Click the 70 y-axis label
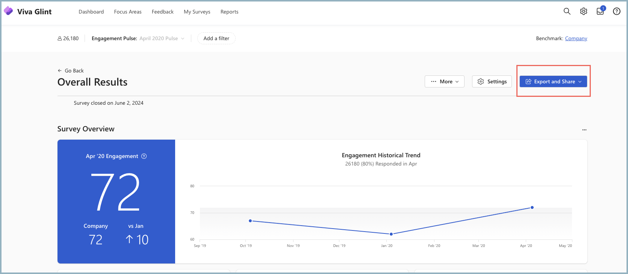The image size is (628, 274). tap(192, 213)
